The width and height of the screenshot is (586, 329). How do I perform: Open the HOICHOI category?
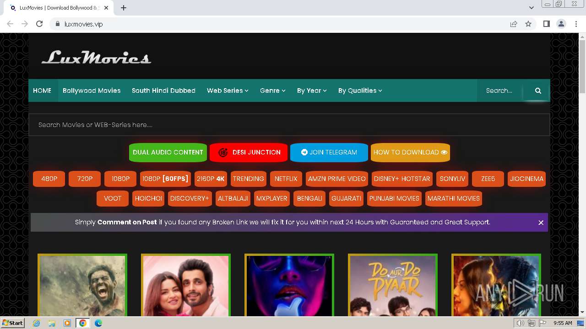(x=148, y=198)
